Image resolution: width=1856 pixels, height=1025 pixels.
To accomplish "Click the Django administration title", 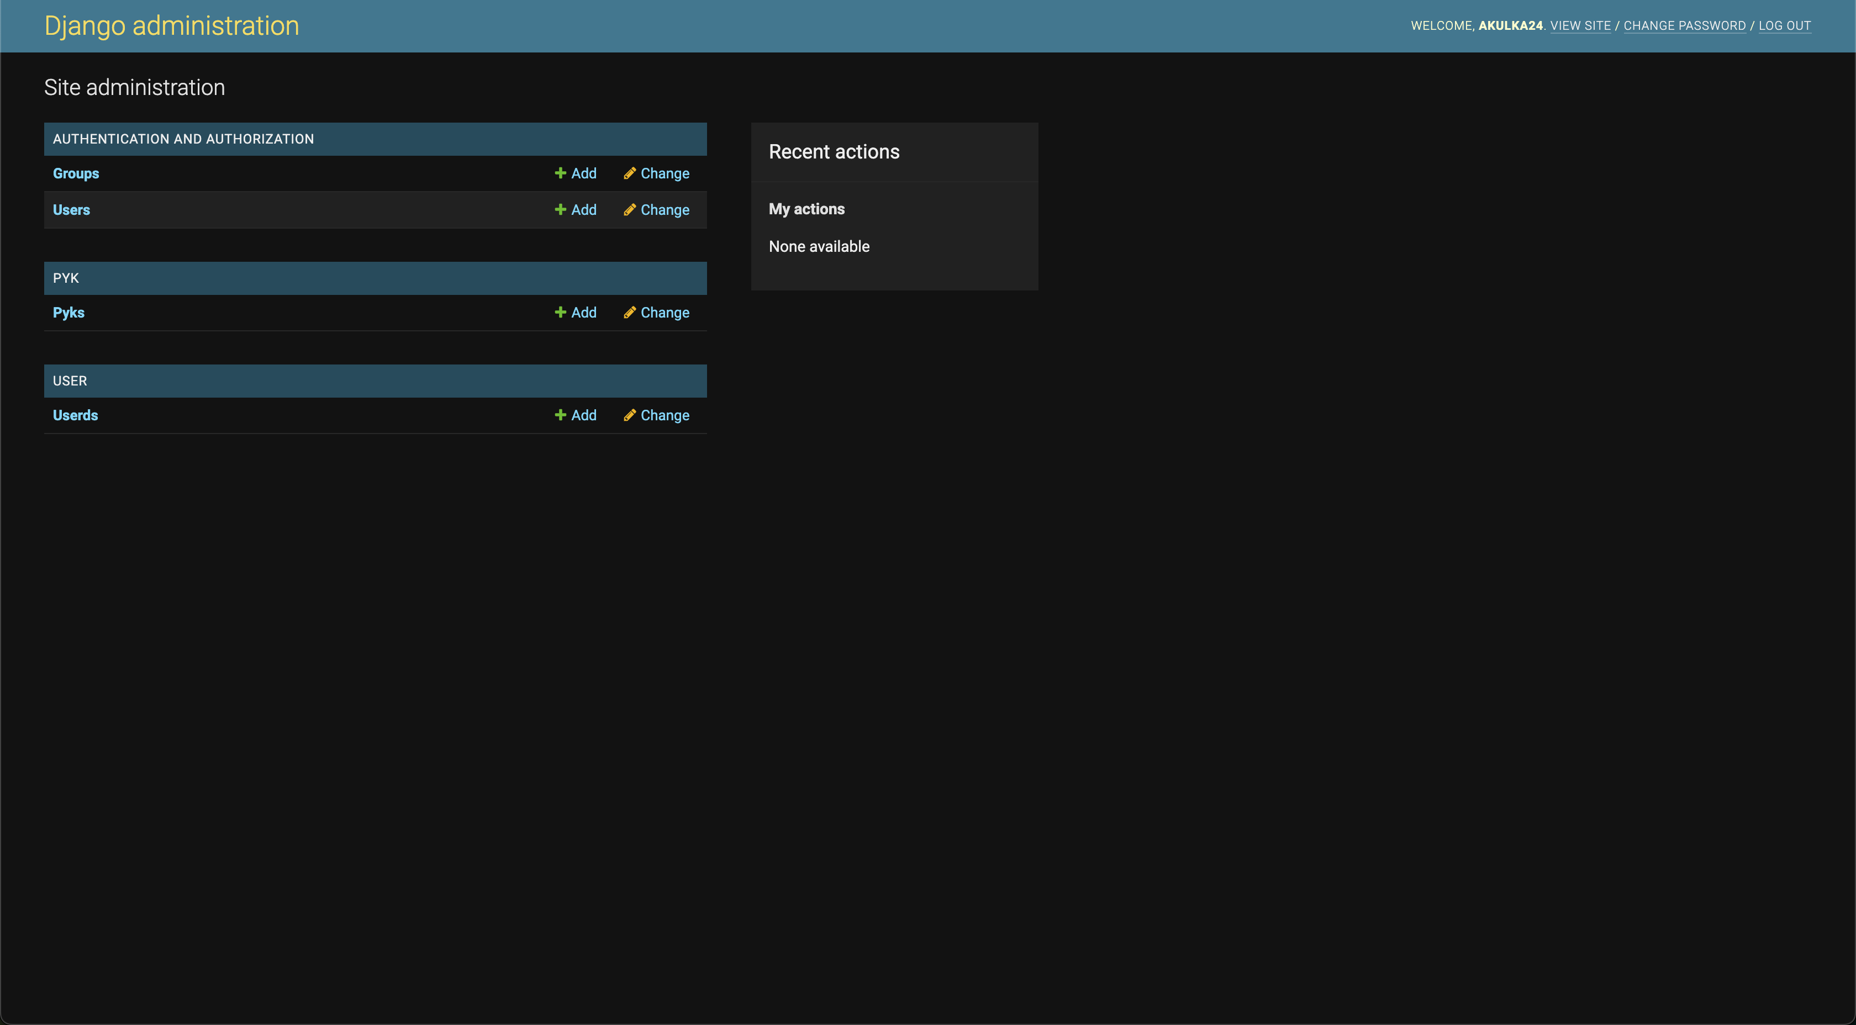I will point(171,26).
